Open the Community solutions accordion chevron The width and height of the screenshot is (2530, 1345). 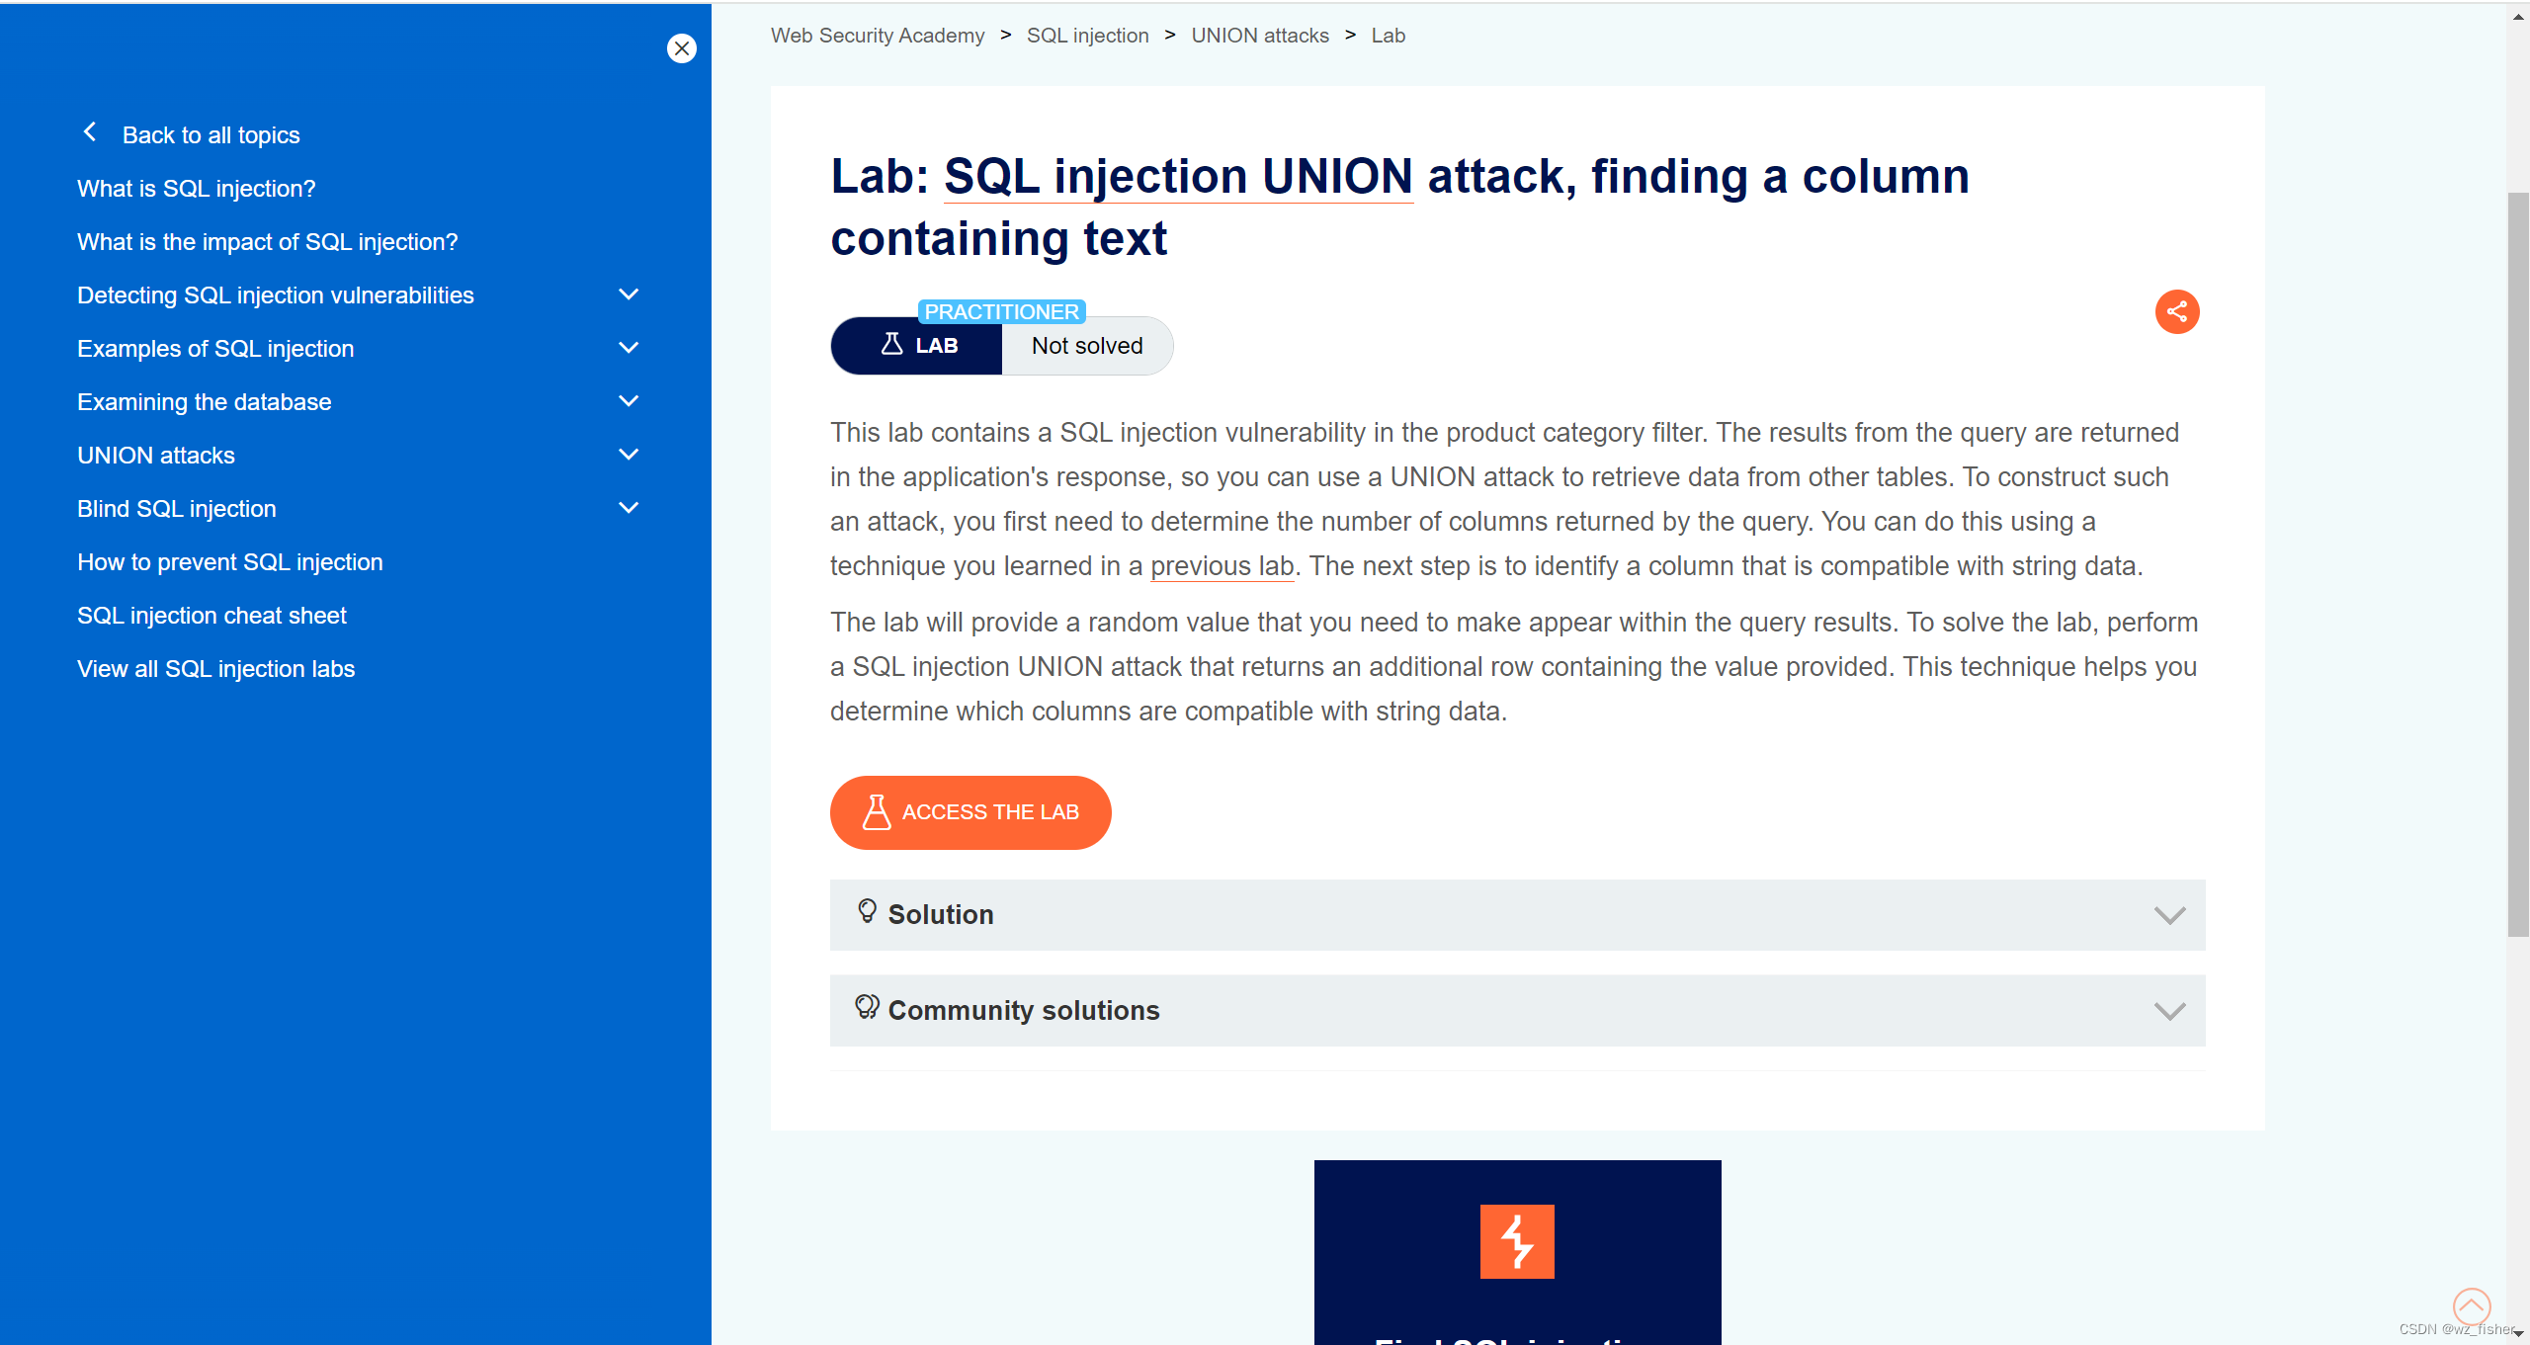coord(2169,1011)
